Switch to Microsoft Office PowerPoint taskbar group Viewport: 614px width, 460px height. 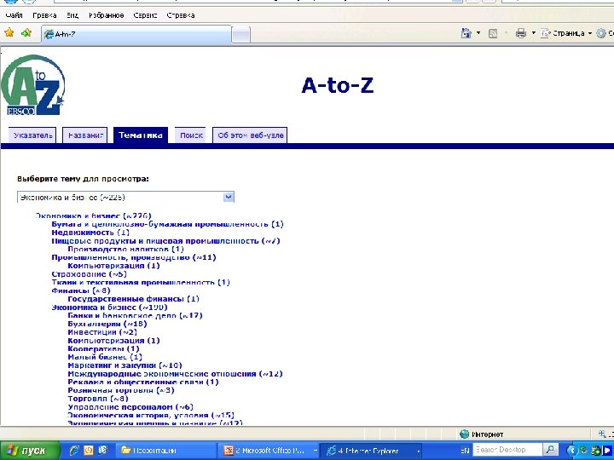coord(269,451)
